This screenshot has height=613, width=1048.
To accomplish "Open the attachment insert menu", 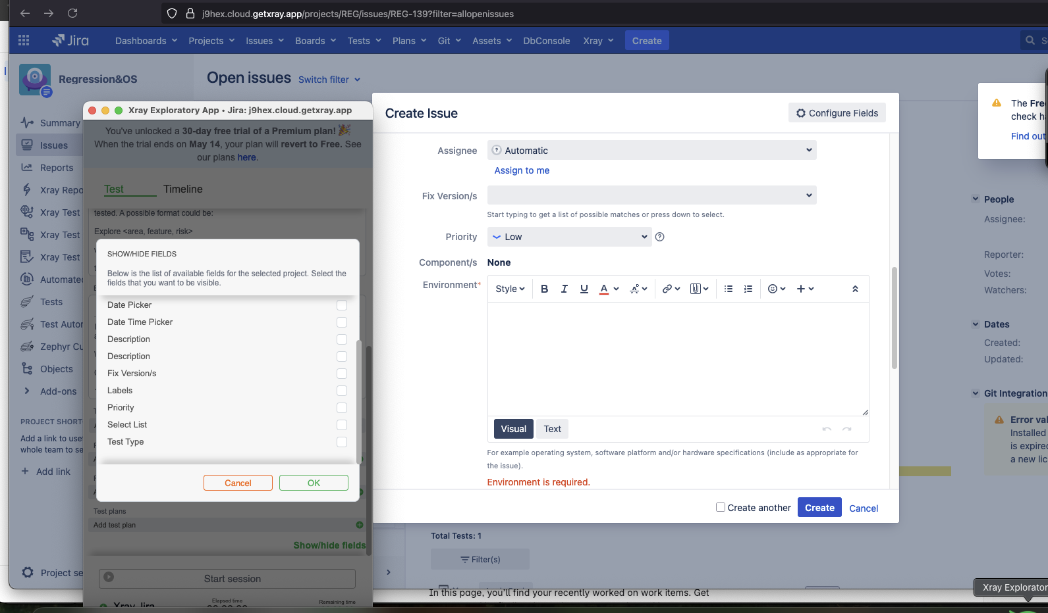I will pos(699,289).
